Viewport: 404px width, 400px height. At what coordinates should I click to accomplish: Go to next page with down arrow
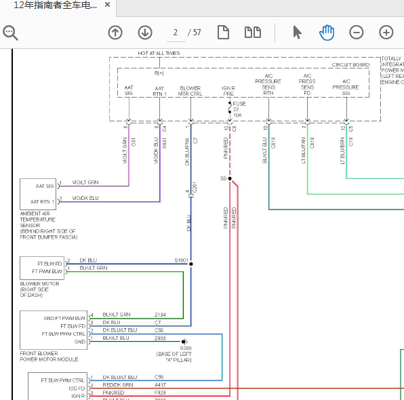[145, 33]
